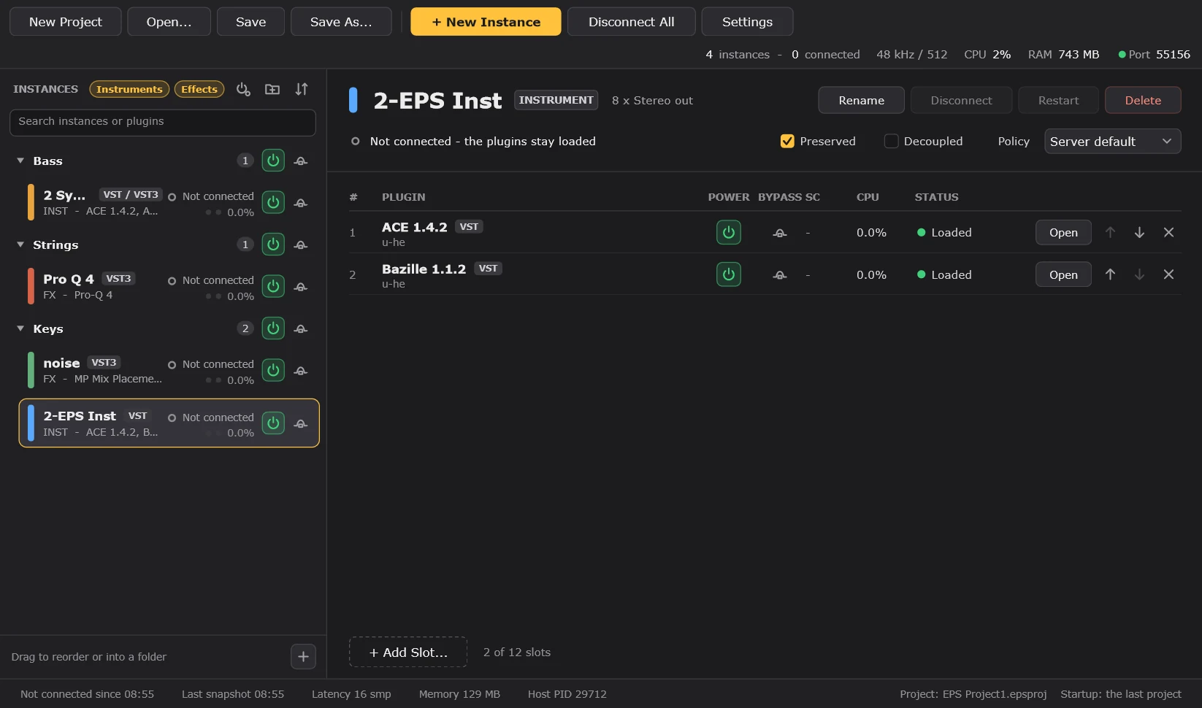Open the ACE 1.4.2 plugin editor
The height and width of the screenshot is (708, 1202).
[x=1063, y=232]
